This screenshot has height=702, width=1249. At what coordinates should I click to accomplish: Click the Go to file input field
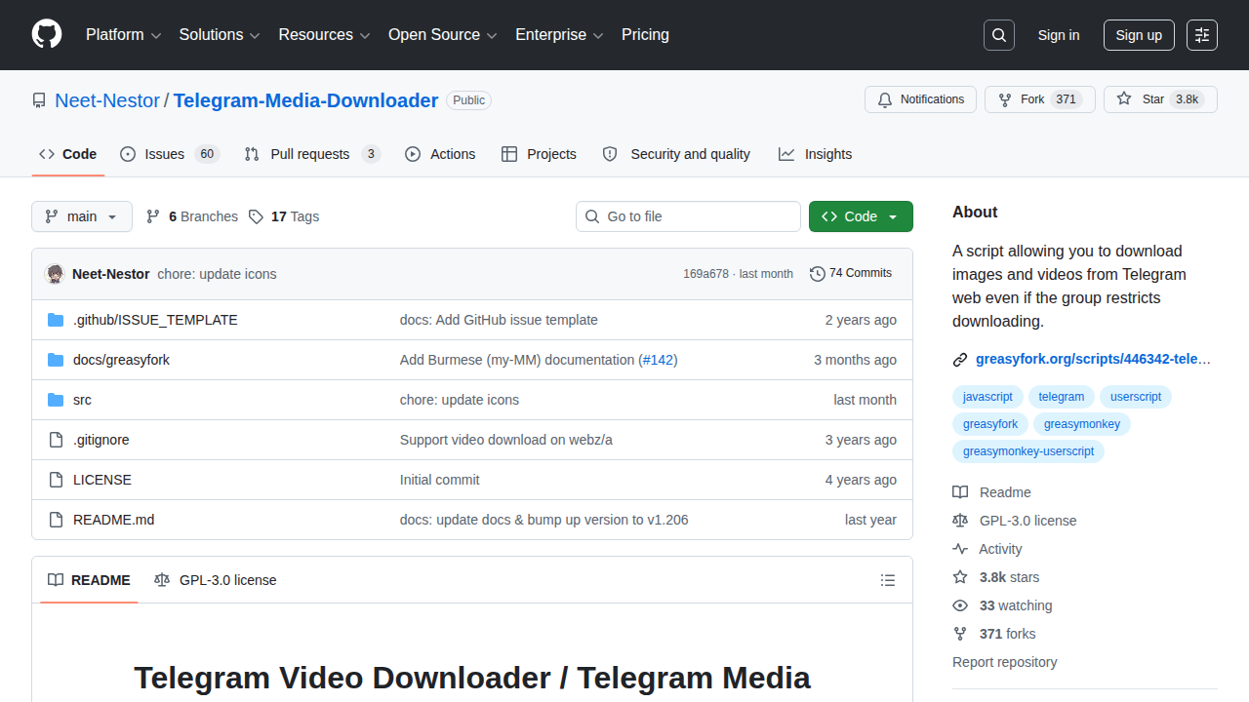point(688,216)
